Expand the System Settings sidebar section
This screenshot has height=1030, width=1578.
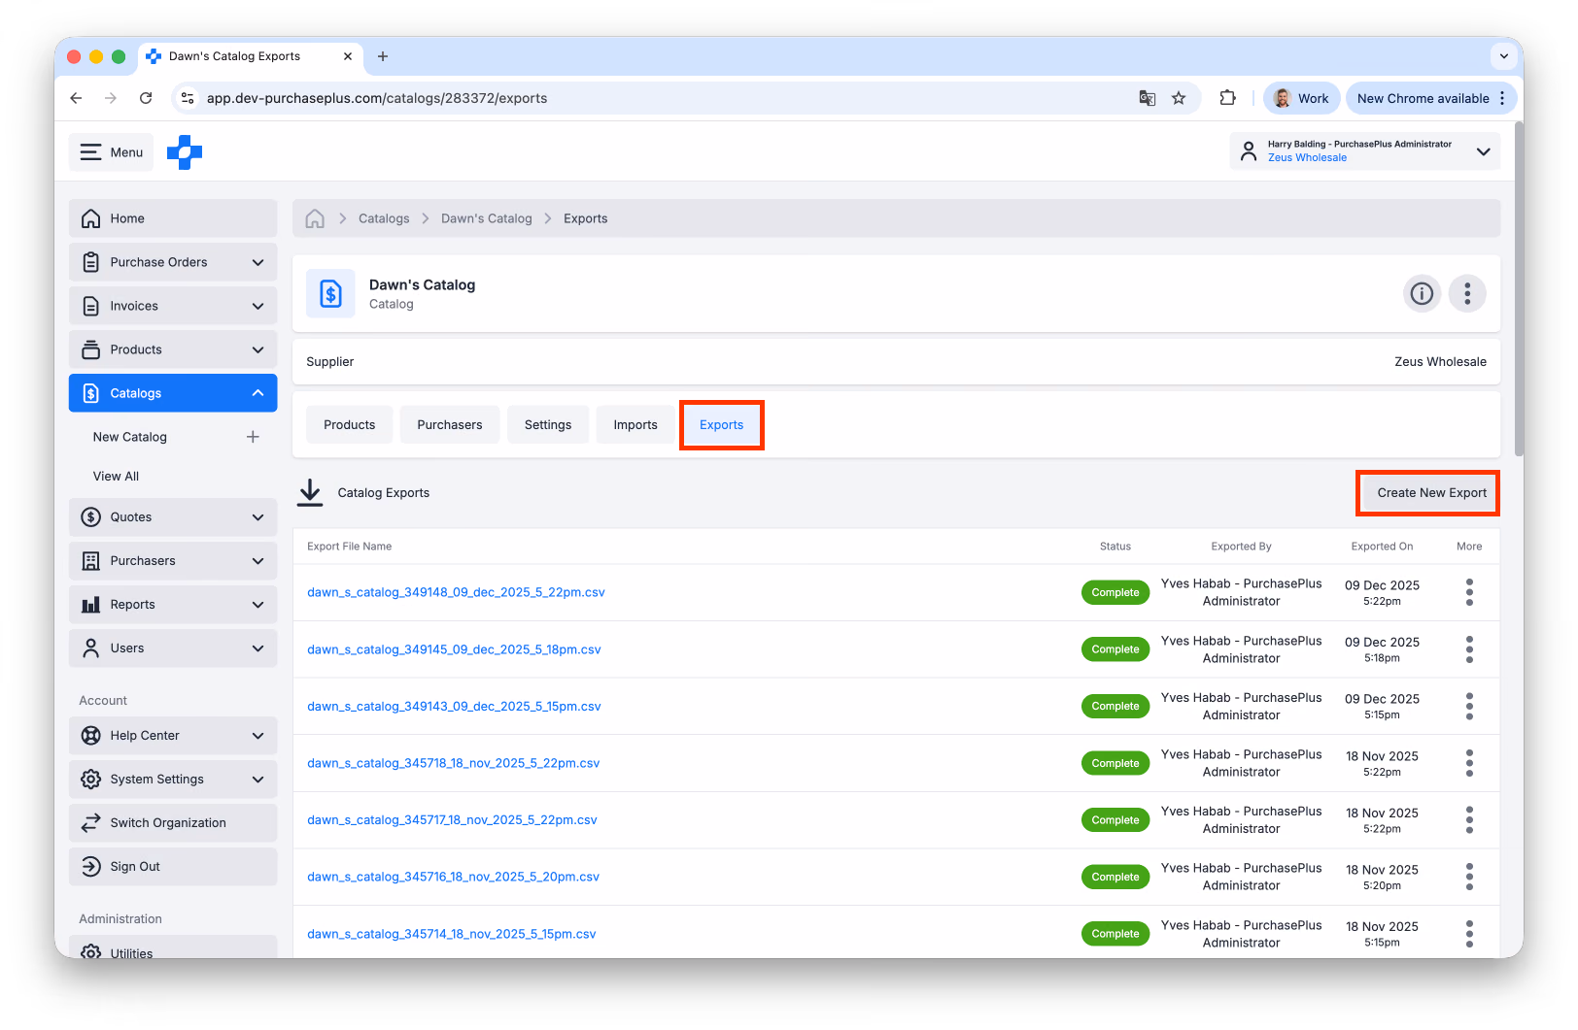(173, 780)
